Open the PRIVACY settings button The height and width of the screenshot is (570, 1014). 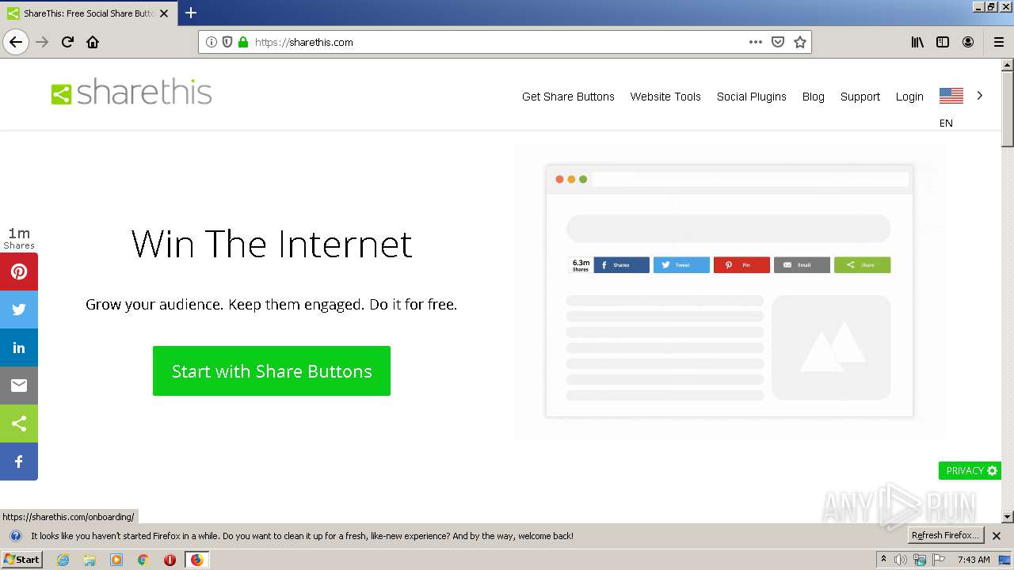(x=970, y=470)
